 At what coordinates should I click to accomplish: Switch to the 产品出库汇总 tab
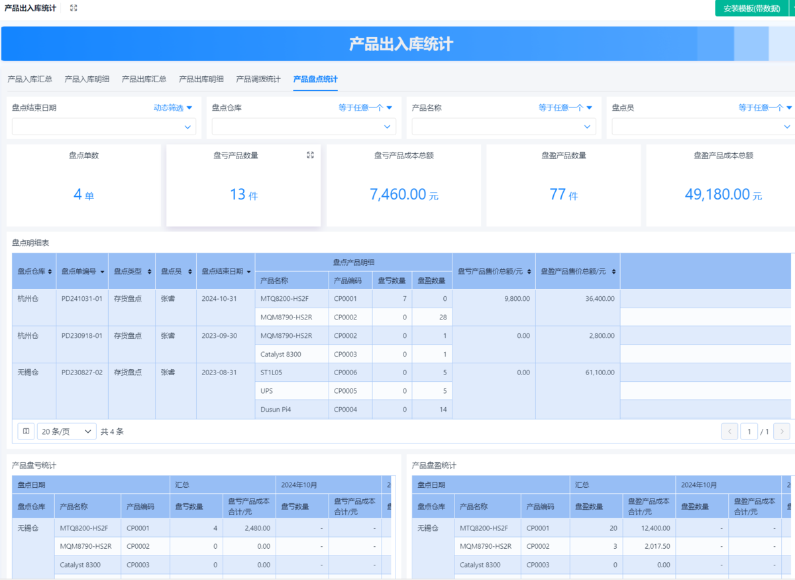tap(144, 79)
